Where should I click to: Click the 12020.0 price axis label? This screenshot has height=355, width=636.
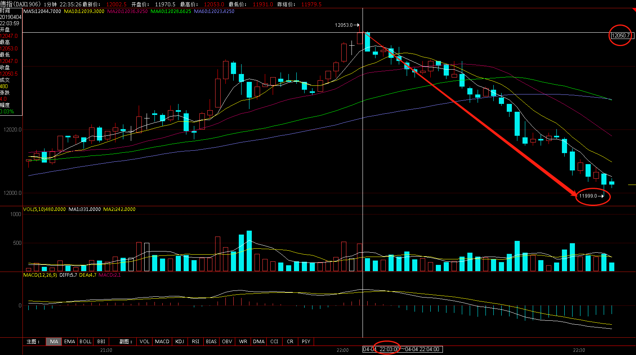(13, 129)
